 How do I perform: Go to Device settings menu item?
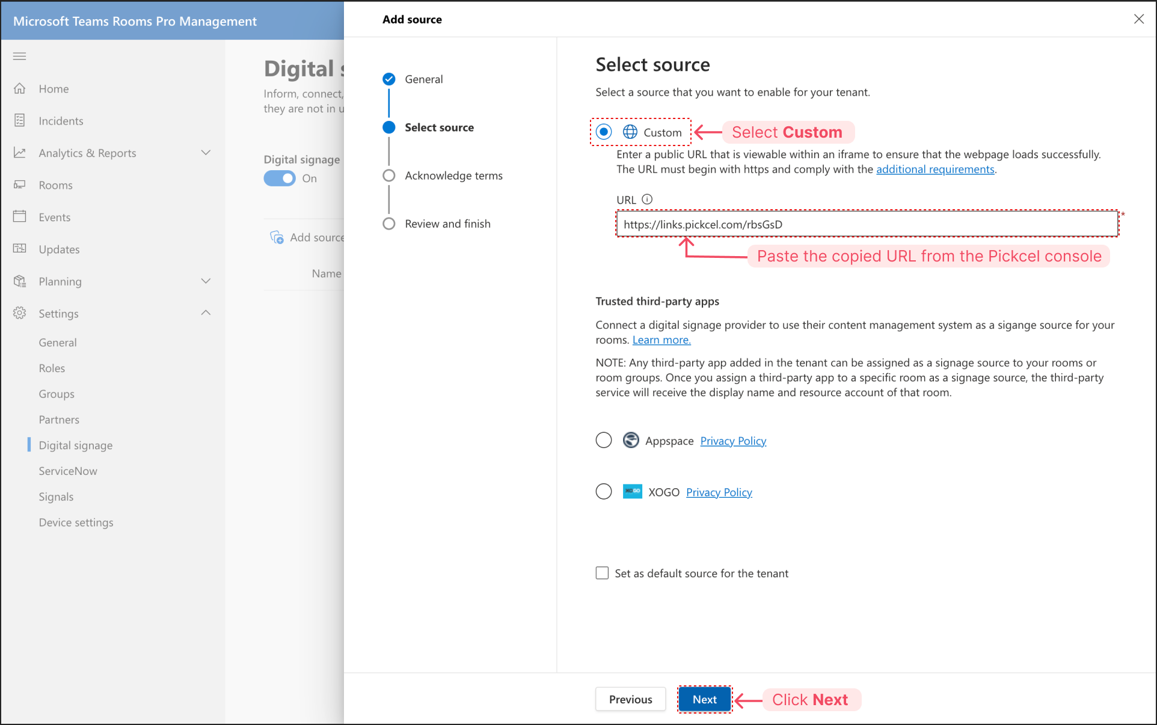pos(76,522)
